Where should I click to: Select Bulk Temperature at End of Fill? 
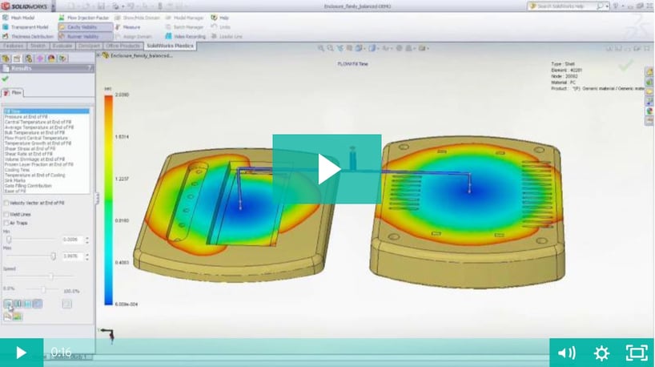(34, 133)
